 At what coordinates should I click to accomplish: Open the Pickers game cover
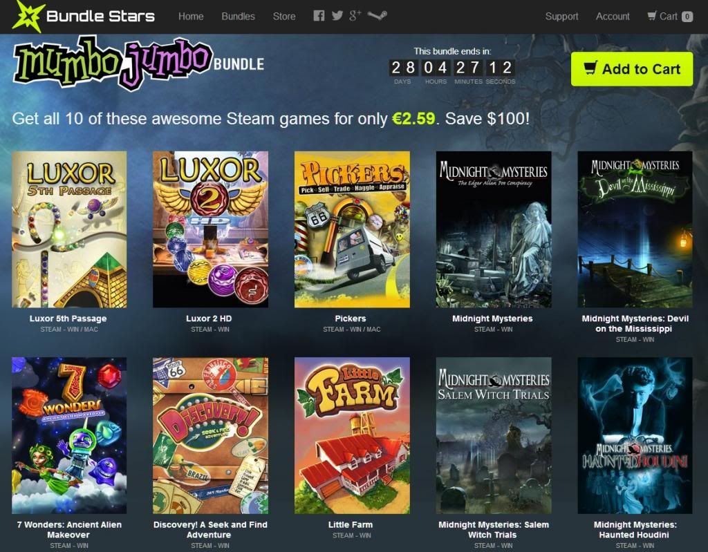352,229
